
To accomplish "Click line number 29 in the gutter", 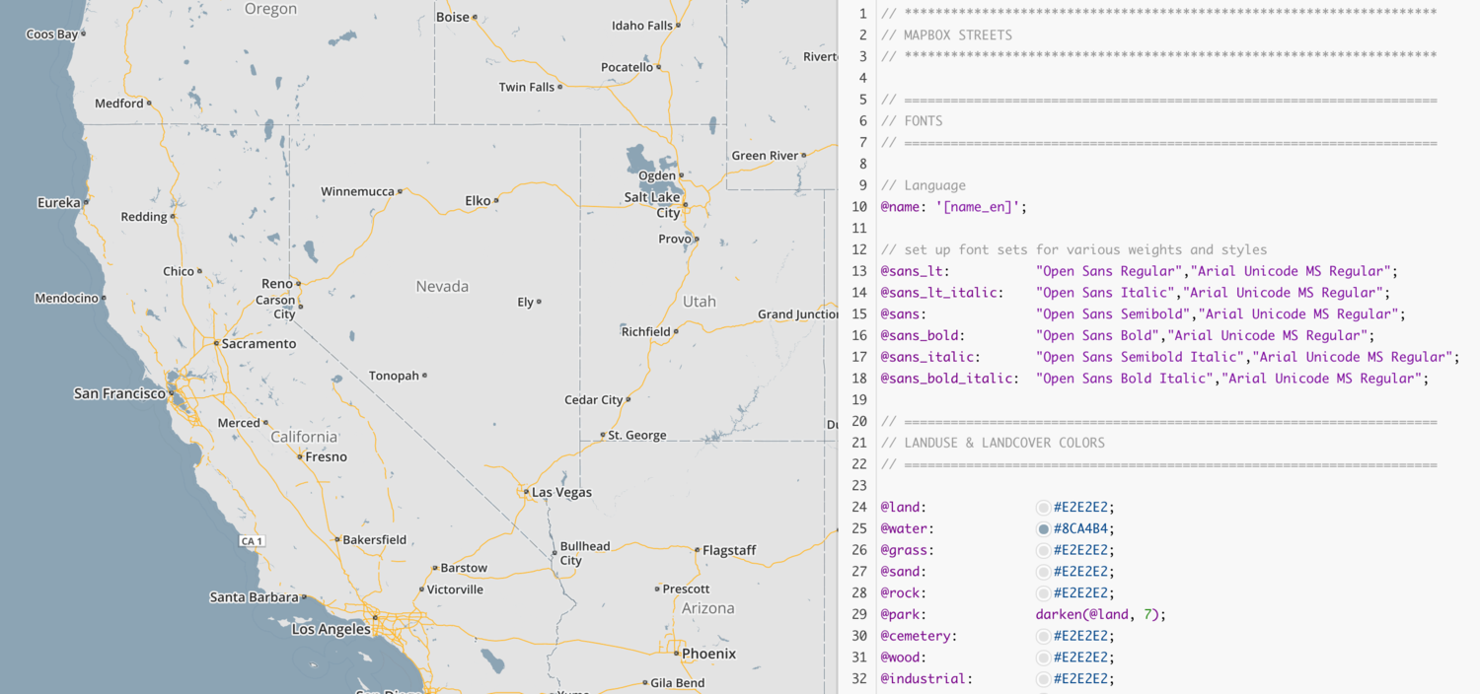I will (x=859, y=615).
